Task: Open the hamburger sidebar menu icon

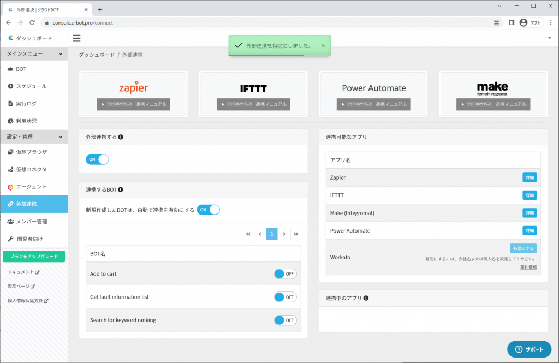Action: [x=76, y=38]
